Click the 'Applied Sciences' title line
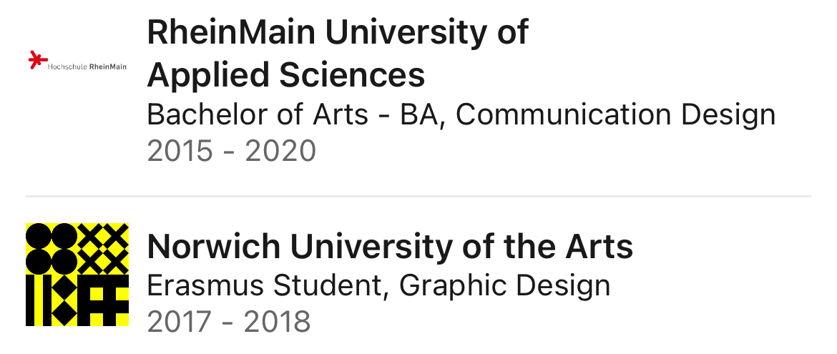Image resolution: width=837 pixels, height=354 pixels. coord(286,74)
